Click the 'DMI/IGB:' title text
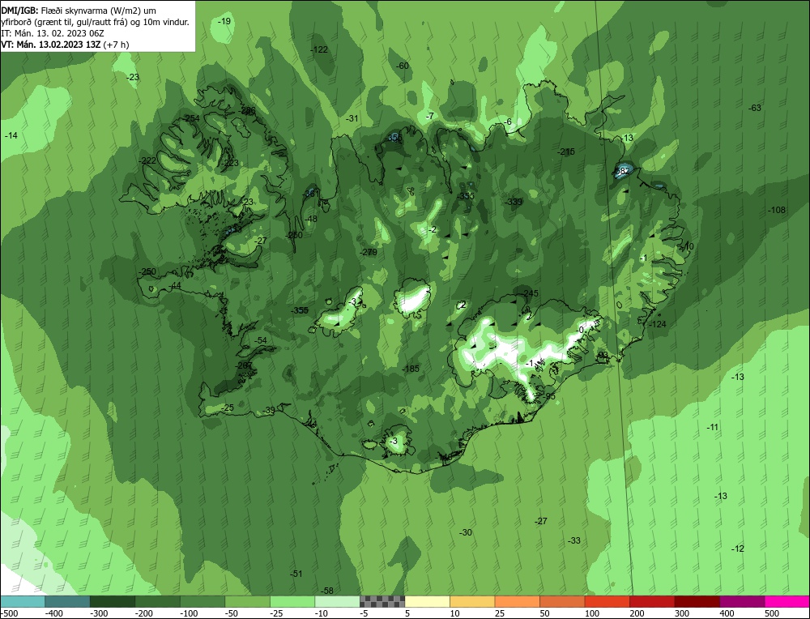 coord(20,11)
